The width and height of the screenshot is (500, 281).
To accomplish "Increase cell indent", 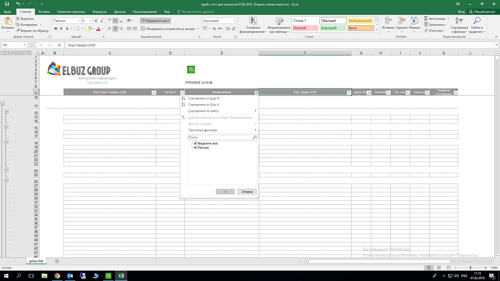I will (135, 29).
